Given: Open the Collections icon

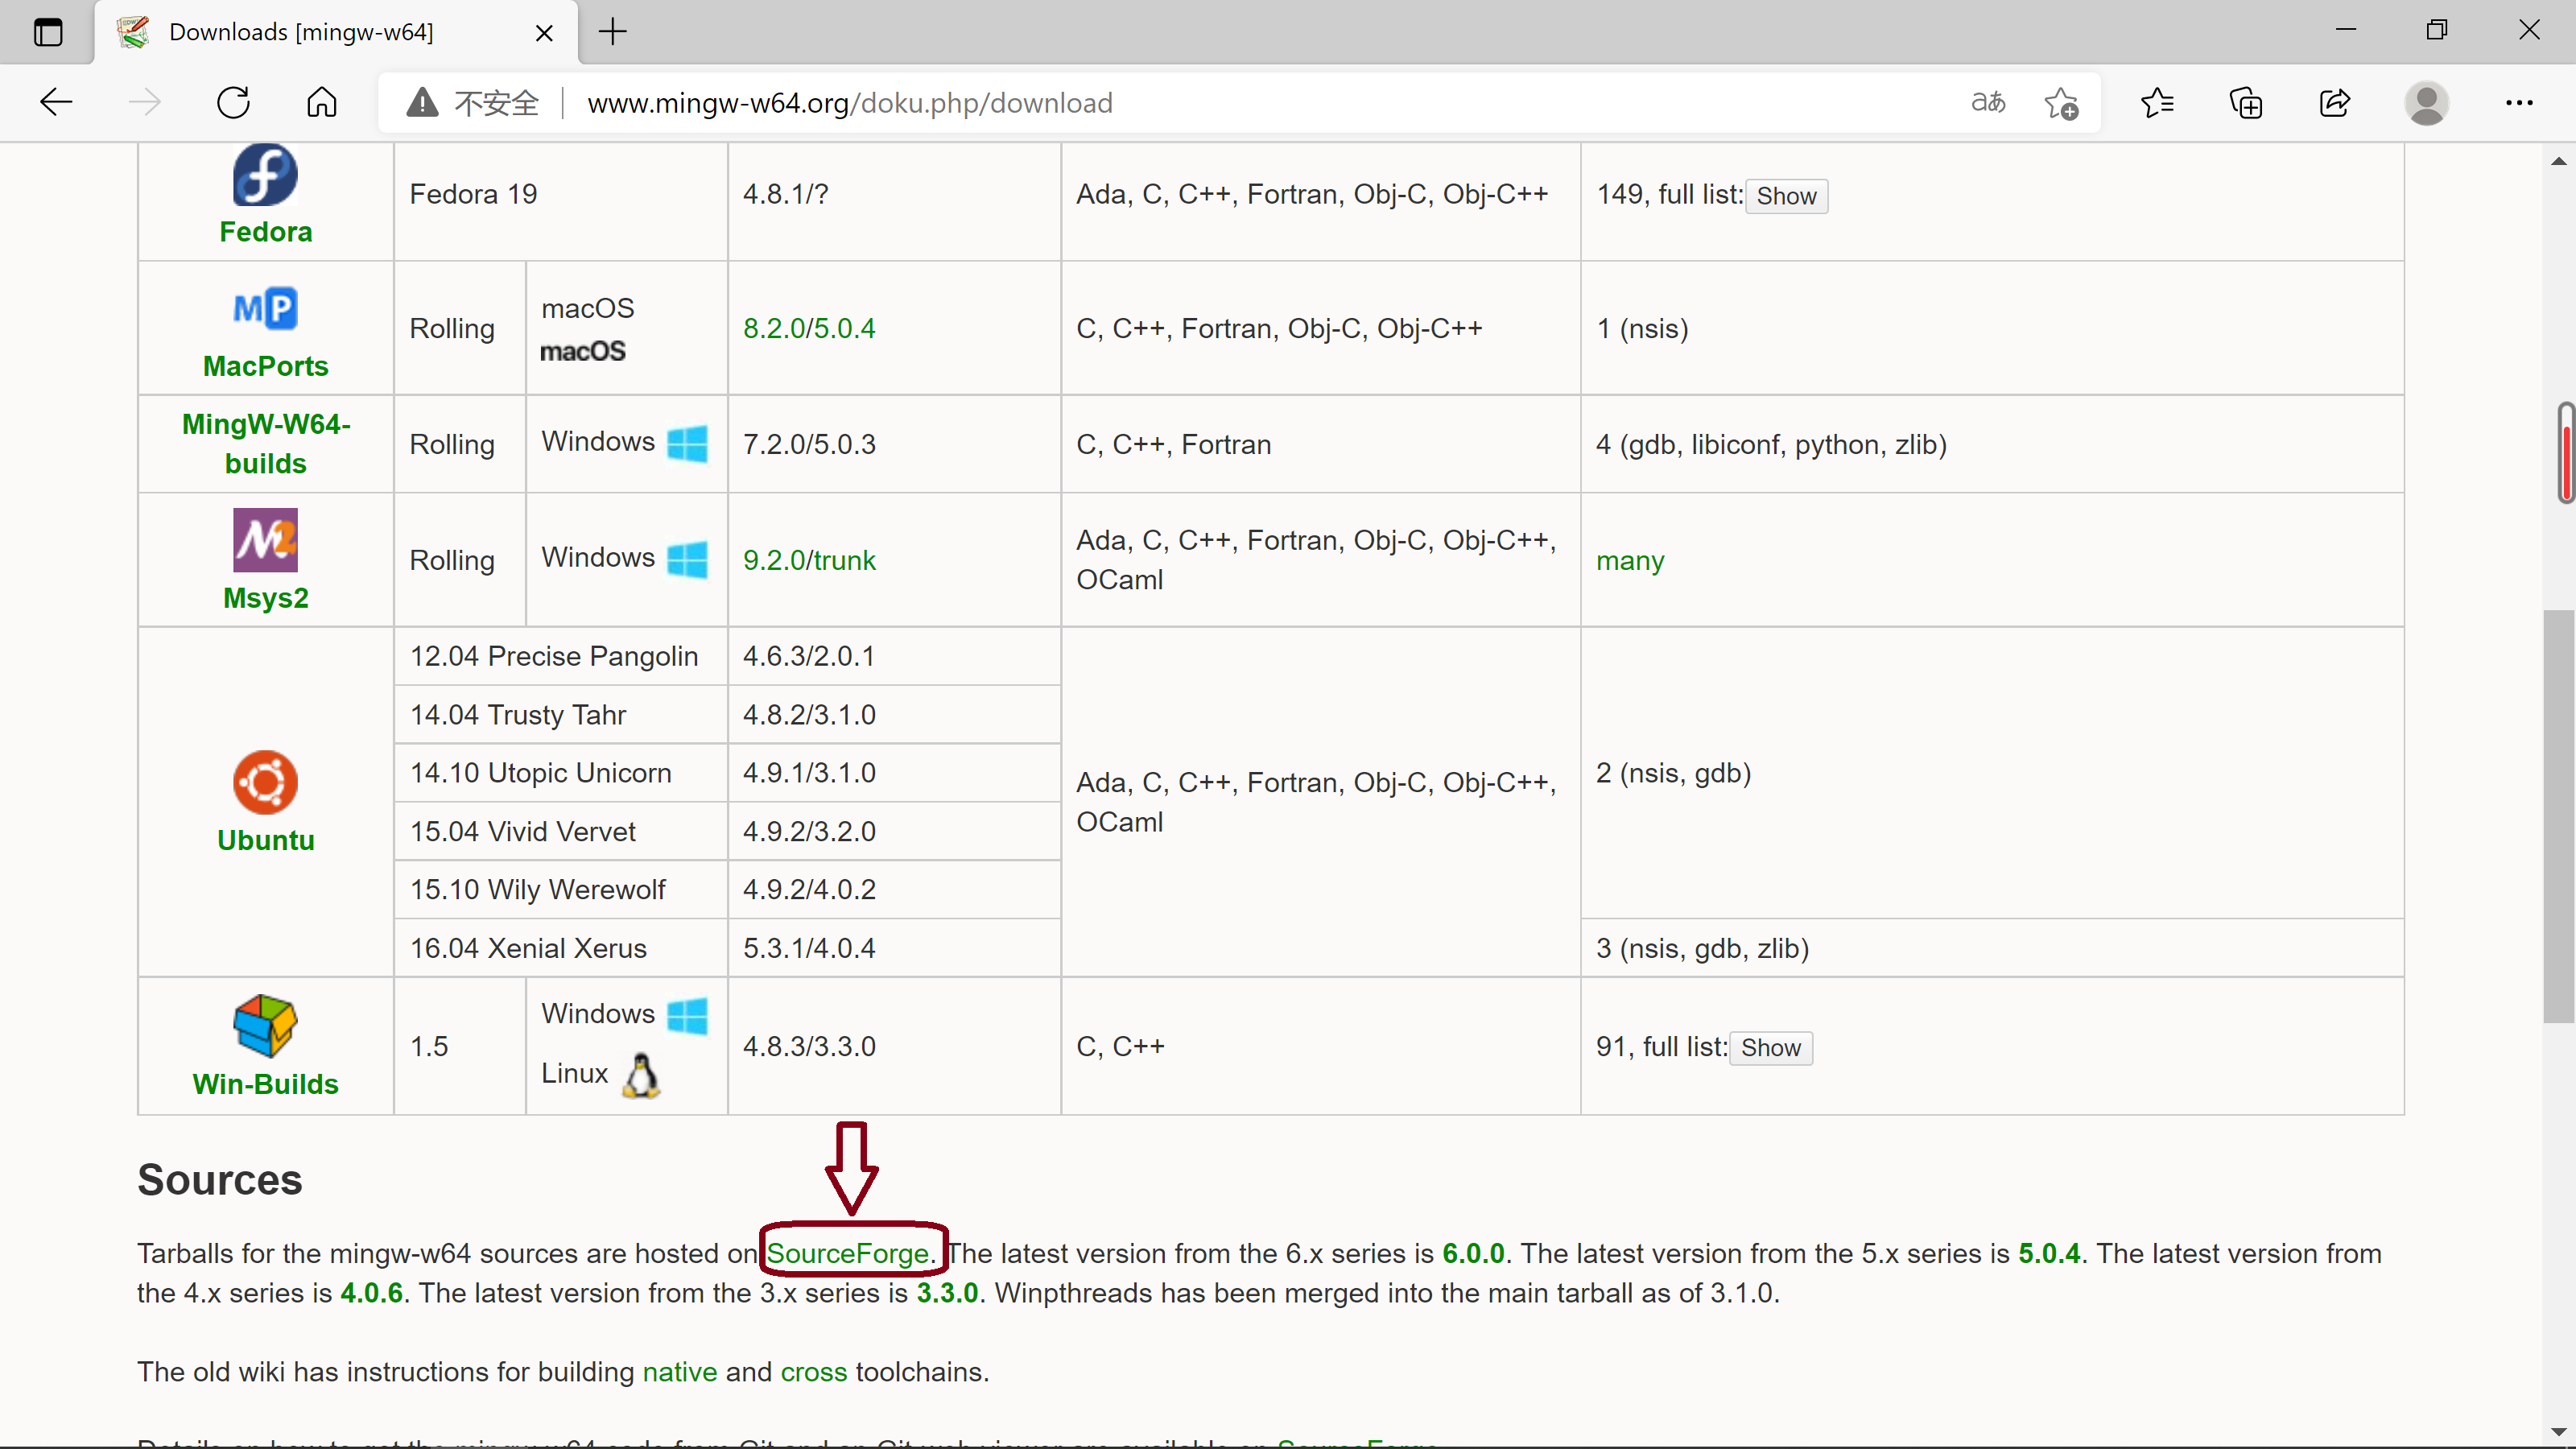Looking at the screenshot, I should (2246, 103).
